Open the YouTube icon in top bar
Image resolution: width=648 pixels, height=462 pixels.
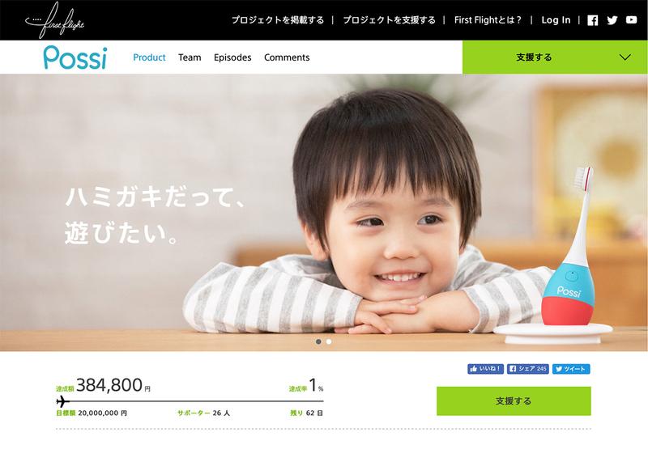(x=631, y=19)
